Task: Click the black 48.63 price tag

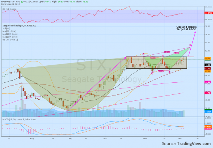Action: [208, 65]
